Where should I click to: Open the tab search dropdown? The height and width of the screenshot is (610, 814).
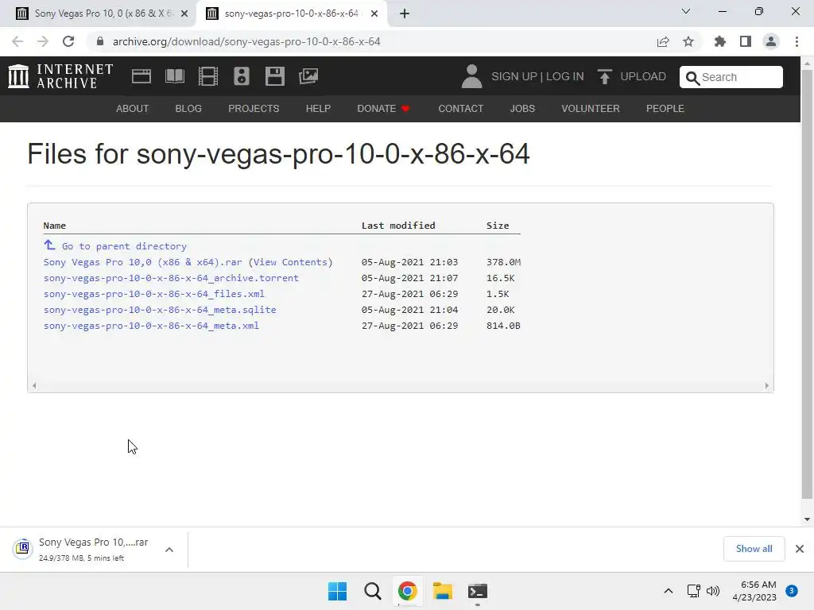coord(686,11)
